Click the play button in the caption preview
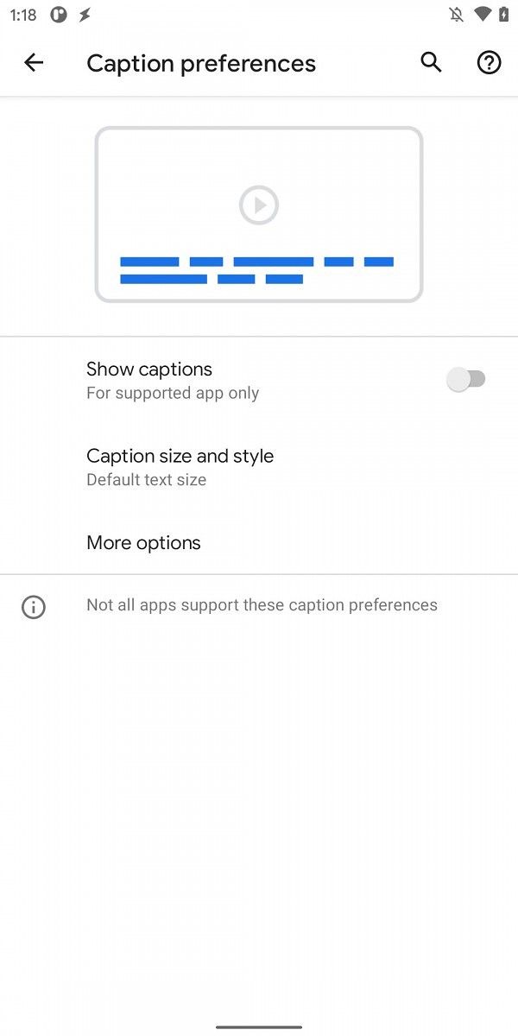The image size is (518, 1036). [258, 205]
